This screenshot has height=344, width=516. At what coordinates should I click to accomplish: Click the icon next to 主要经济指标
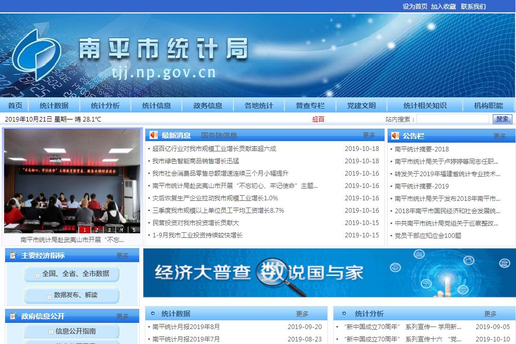pos(13,255)
